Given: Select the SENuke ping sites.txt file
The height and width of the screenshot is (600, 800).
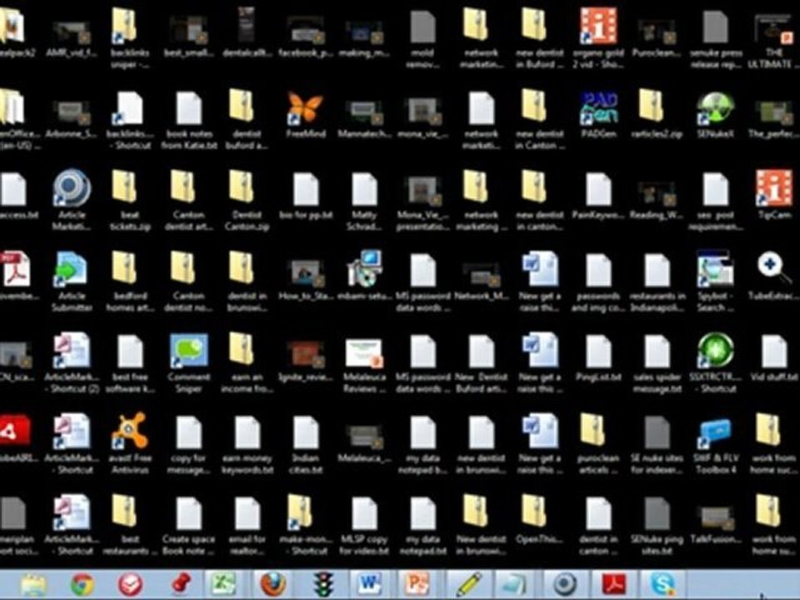Looking at the screenshot, I should point(657,524).
